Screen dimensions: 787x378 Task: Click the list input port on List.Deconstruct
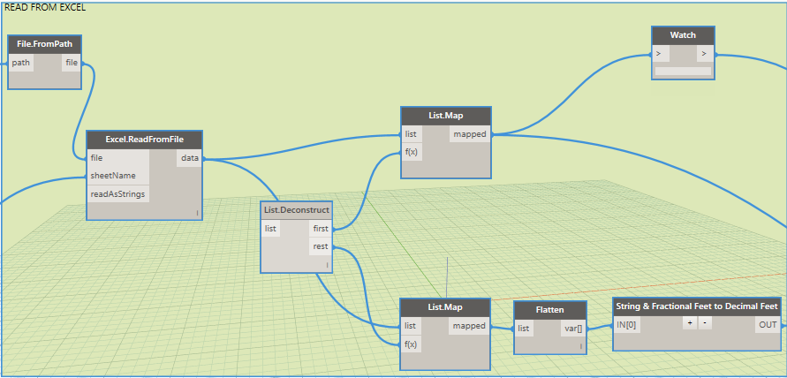[271, 229]
